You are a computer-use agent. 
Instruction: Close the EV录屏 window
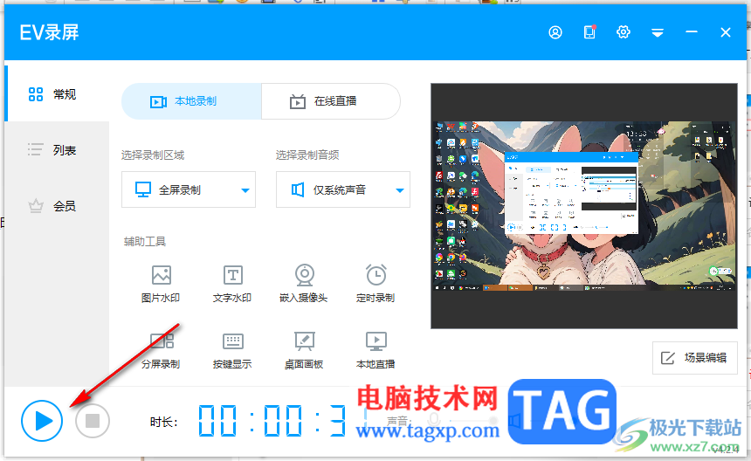[725, 32]
